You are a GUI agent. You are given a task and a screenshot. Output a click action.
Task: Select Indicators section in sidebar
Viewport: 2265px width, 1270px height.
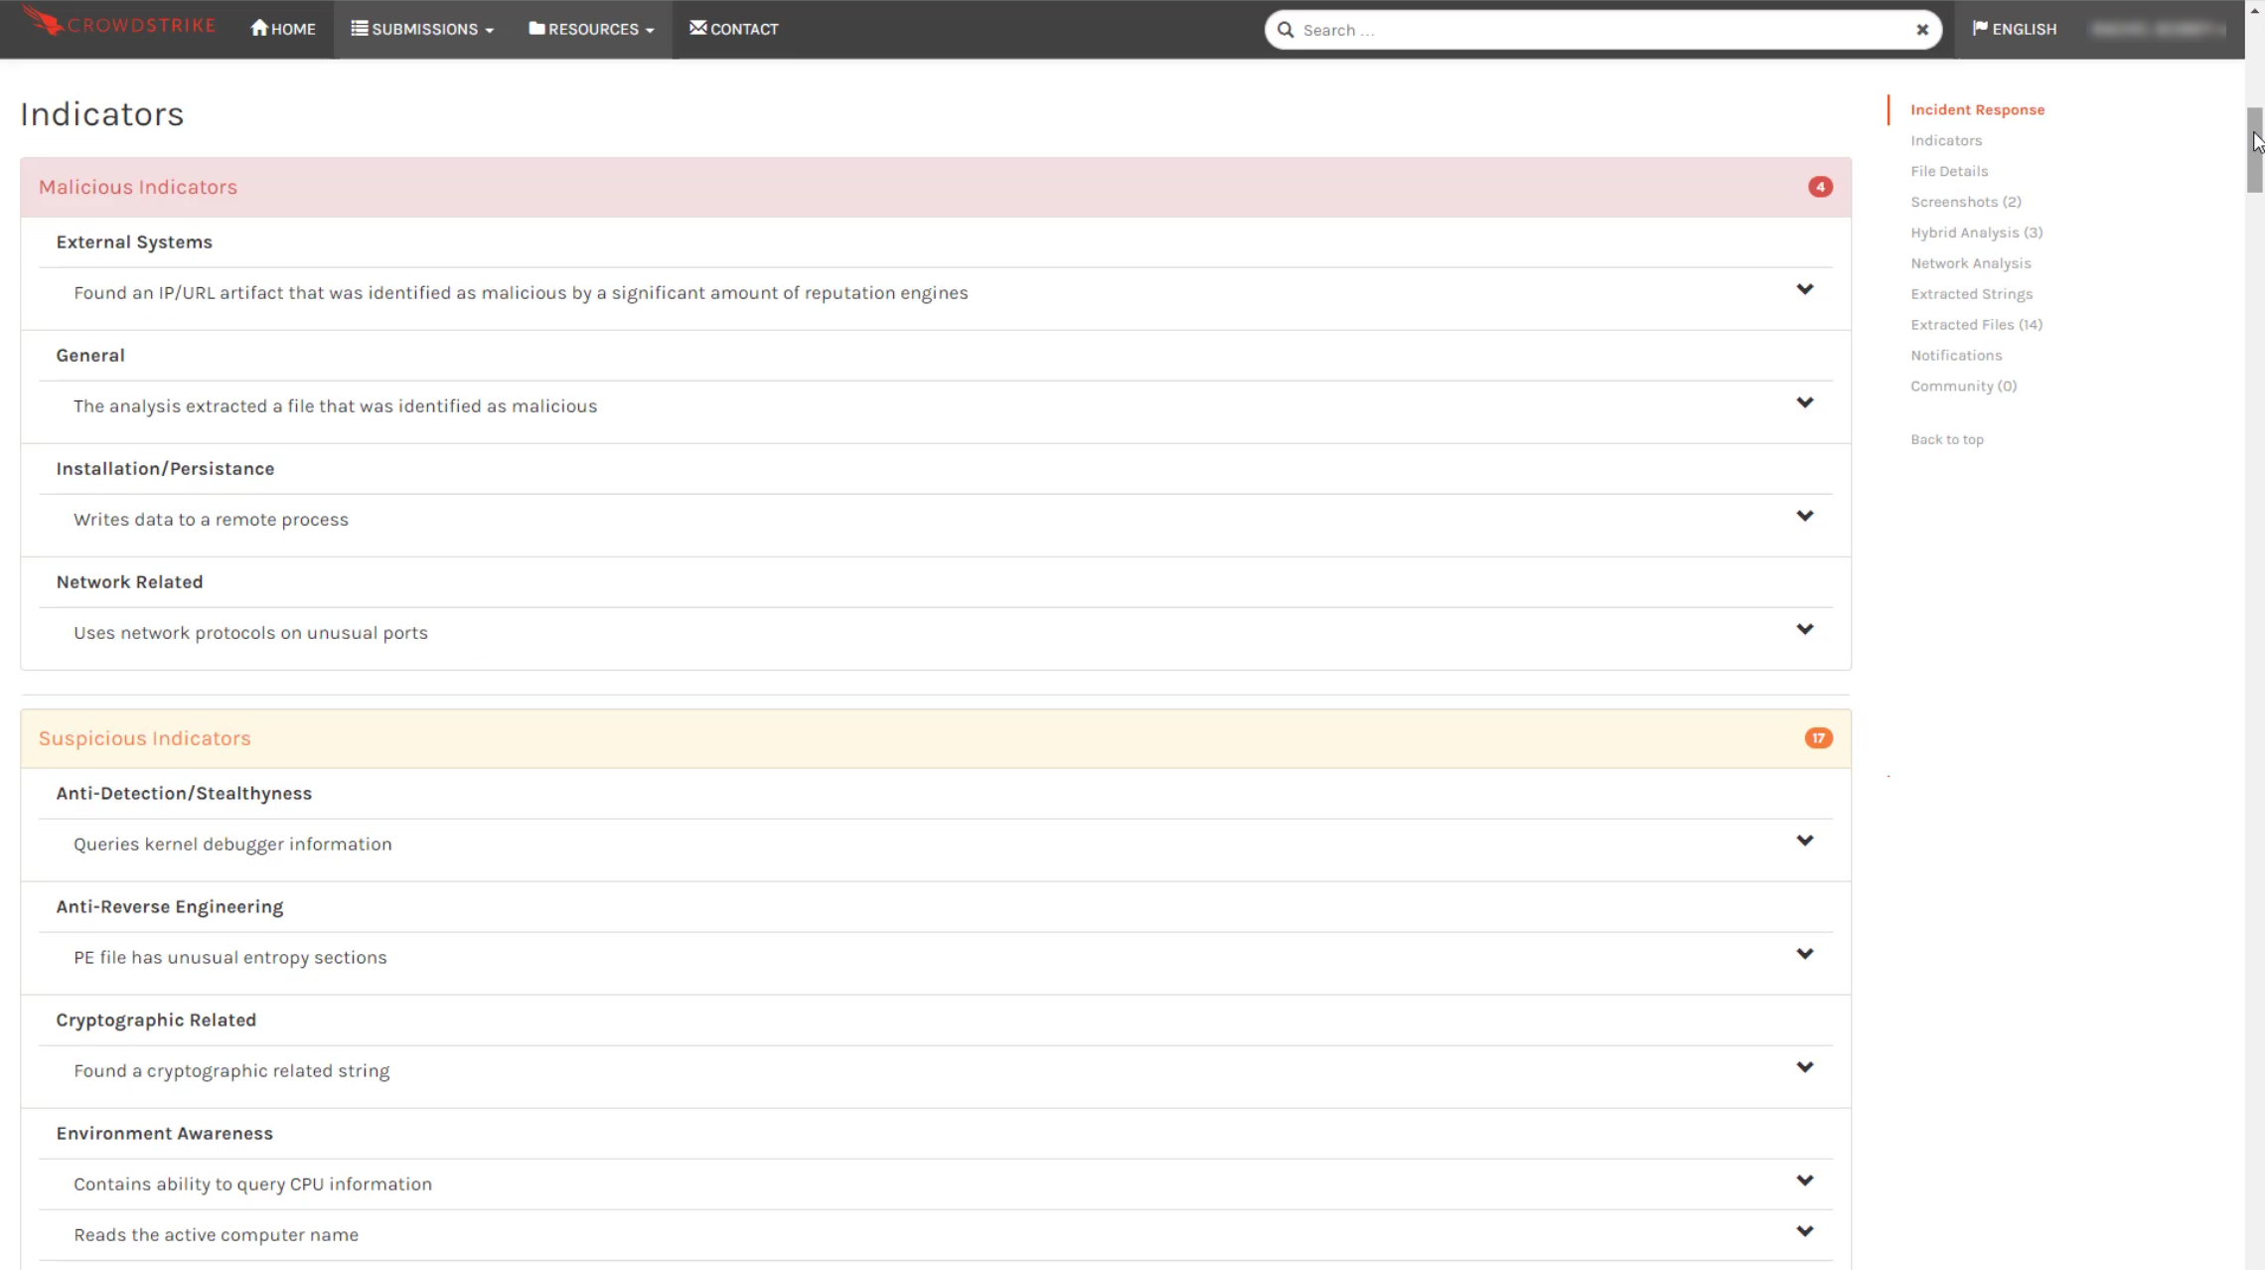(1944, 140)
